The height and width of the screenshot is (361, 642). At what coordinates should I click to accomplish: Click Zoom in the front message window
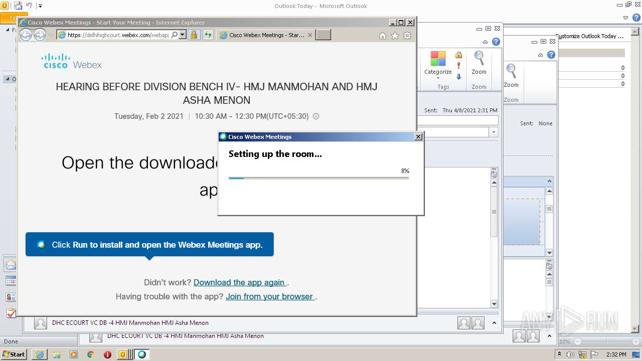click(479, 63)
